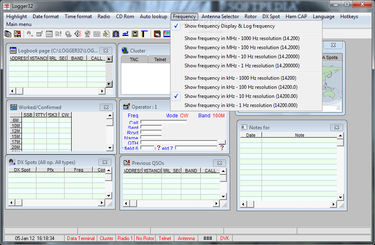Viewport: 375px width, 245px height.
Task: Click the Logger32 title bar app icon
Action: (x=7, y=6)
